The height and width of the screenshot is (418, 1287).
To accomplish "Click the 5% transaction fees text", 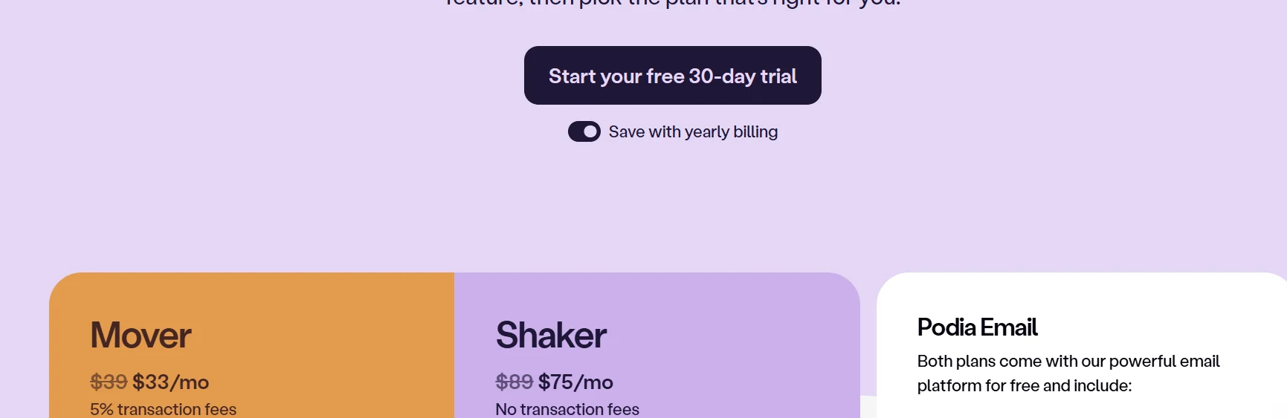I will pos(163,409).
